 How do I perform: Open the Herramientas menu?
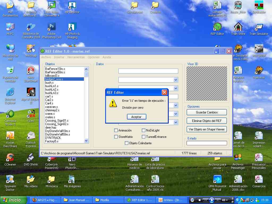tap(76, 57)
